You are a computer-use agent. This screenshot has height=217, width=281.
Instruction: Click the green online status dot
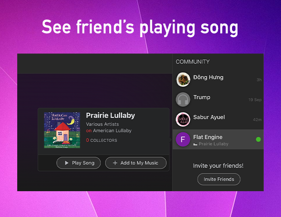[x=258, y=140]
